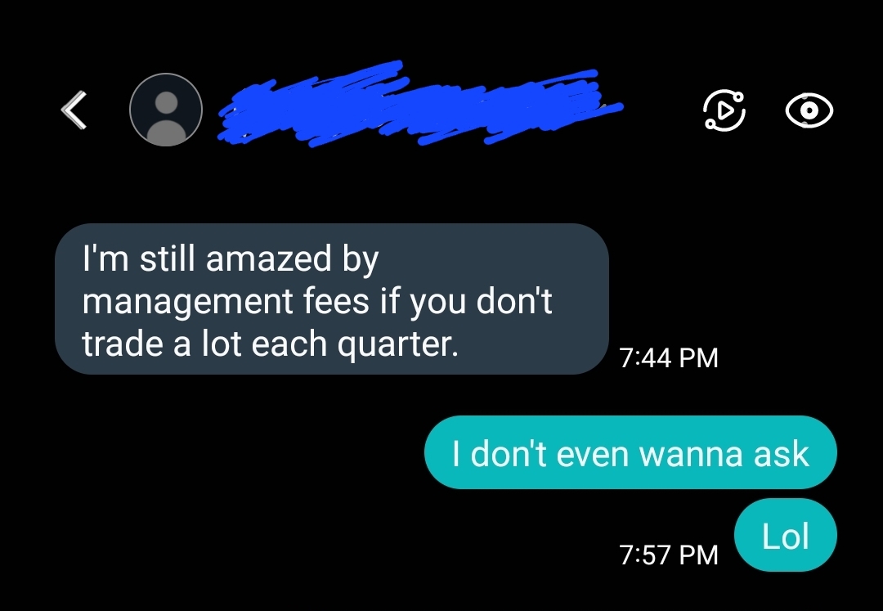The height and width of the screenshot is (611, 883).
Task: Launch the play-with-orbit-dots header icon
Action: (724, 110)
